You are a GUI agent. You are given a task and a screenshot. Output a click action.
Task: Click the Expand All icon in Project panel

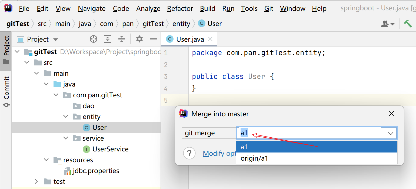[108, 39]
